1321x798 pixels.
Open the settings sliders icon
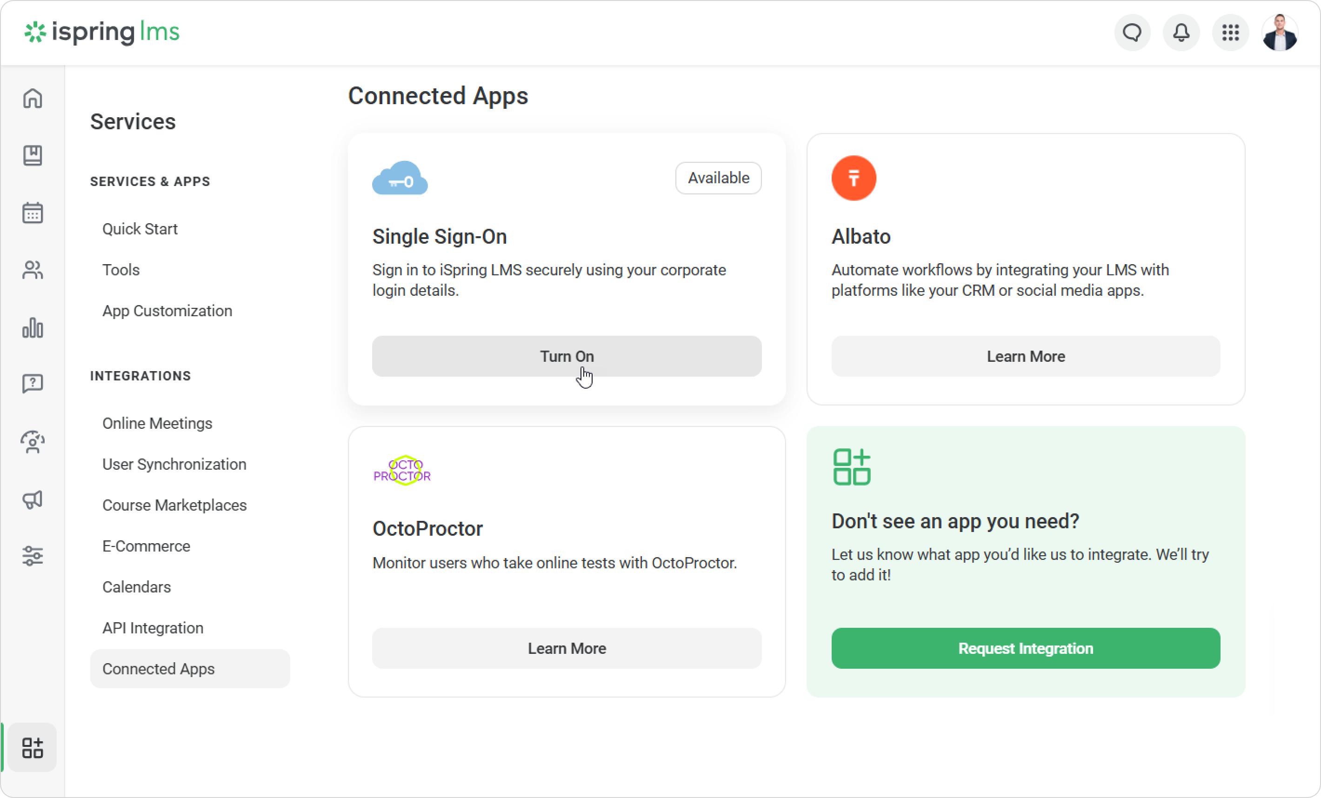33,556
